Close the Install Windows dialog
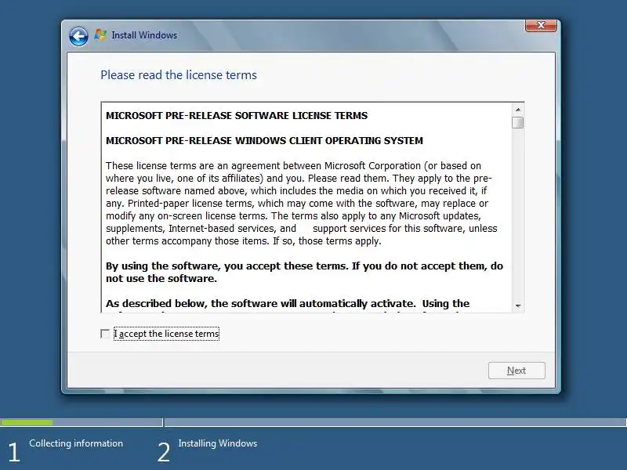The height and width of the screenshot is (470, 627). (541, 25)
